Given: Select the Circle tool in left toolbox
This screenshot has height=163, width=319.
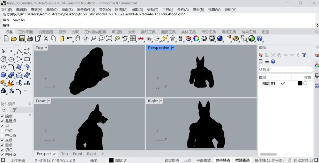Looking at the screenshot, I should point(4,59).
